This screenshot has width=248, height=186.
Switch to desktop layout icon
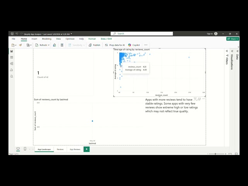pyautogui.click(x=18, y=149)
